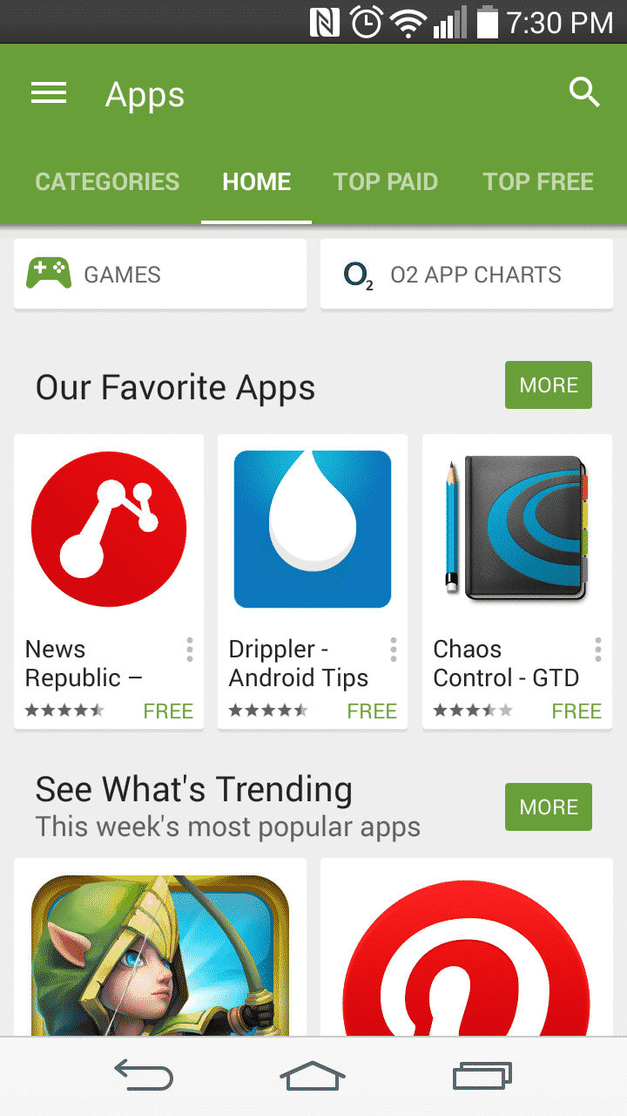Viewport: 627px width, 1116px height.
Task: Tap More next to See What's Trending
Action: pos(549,807)
